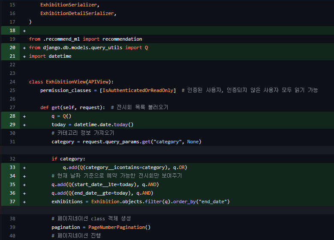The image size is (334, 240).
Task: Click 'end_date__gte=today' on line 36
Action: click(x=101, y=193)
